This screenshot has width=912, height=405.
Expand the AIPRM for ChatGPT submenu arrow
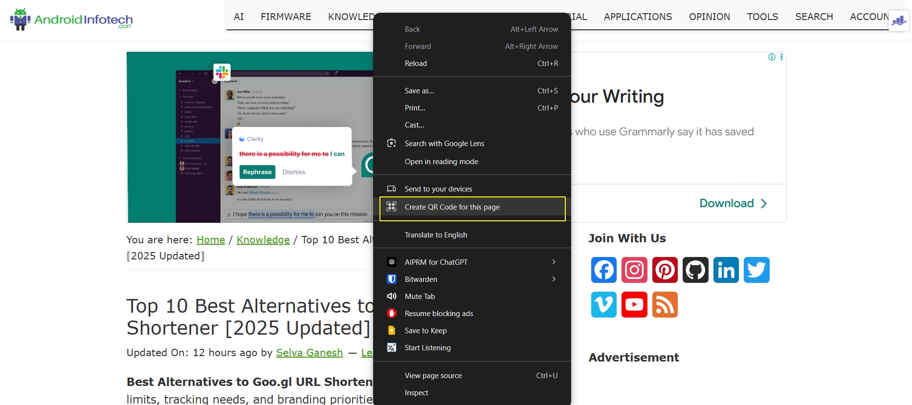[554, 262]
